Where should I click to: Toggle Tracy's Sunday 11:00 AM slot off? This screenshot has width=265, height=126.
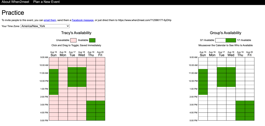(54, 74)
